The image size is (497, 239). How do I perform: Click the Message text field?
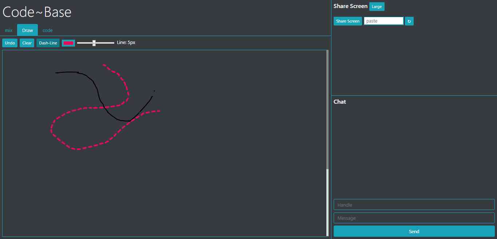pos(414,218)
